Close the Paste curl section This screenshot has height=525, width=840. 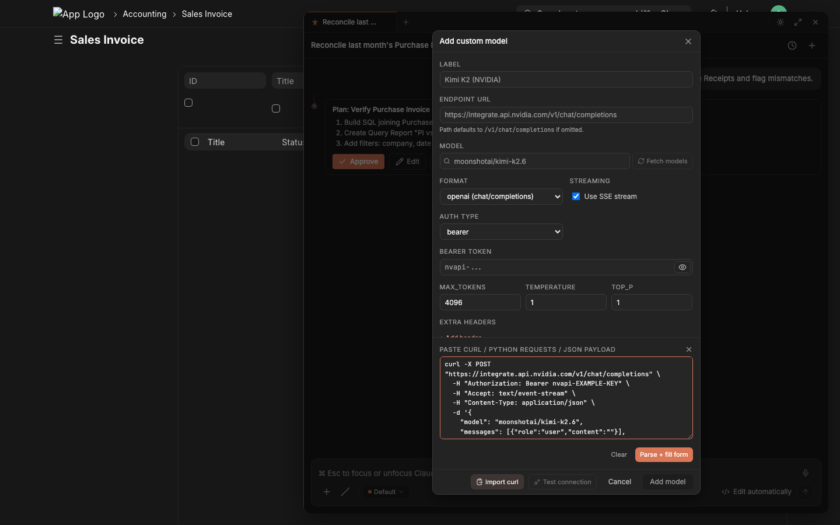coord(689,349)
